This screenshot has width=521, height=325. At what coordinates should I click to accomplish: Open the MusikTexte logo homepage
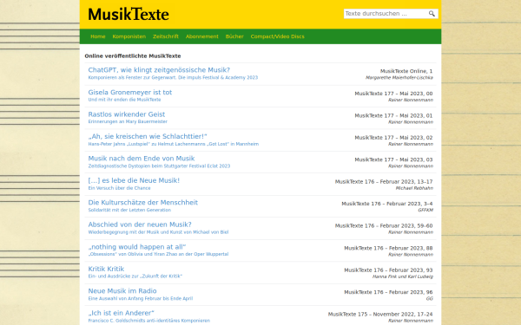coord(129,14)
